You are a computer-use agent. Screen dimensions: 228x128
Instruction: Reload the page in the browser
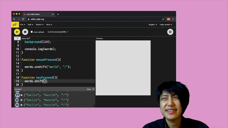tap(23, 19)
